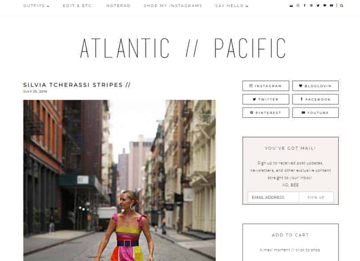The height and width of the screenshot is (261, 360).
Task: Click the Instagram icon in top bar
Action: 298,5
